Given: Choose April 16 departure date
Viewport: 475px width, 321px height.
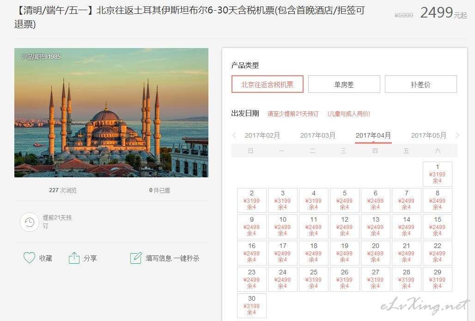Looking at the screenshot, I should point(252,253).
